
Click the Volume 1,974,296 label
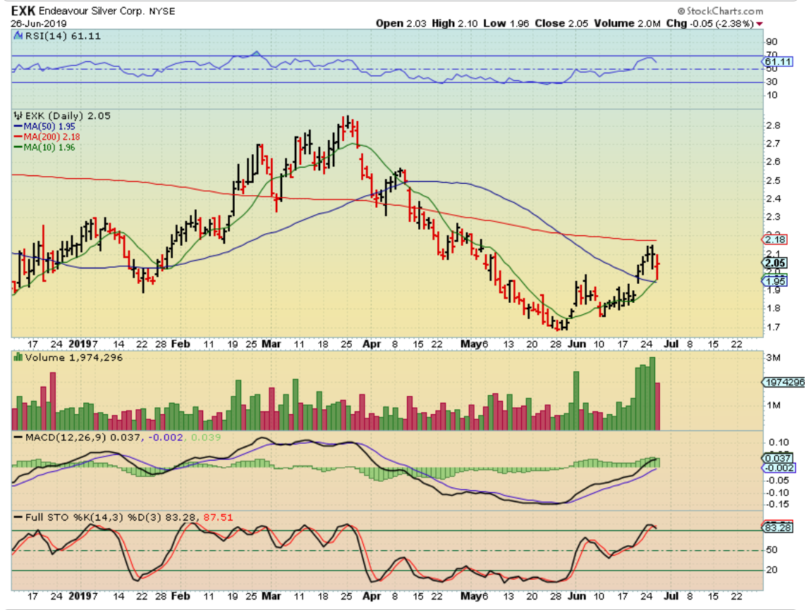pos(74,357)
